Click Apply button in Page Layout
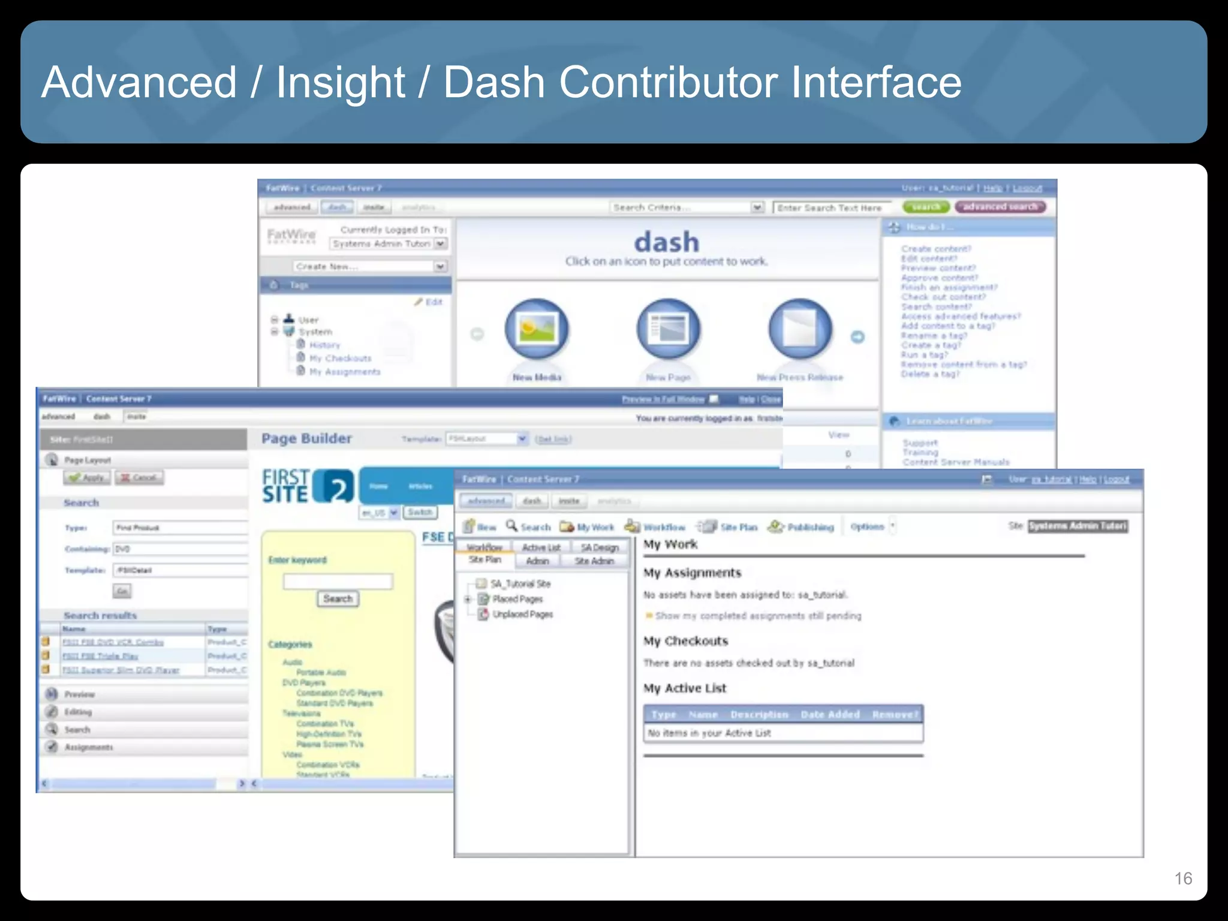The width and height of the screenshot is (1228, 921). (88, 478)
